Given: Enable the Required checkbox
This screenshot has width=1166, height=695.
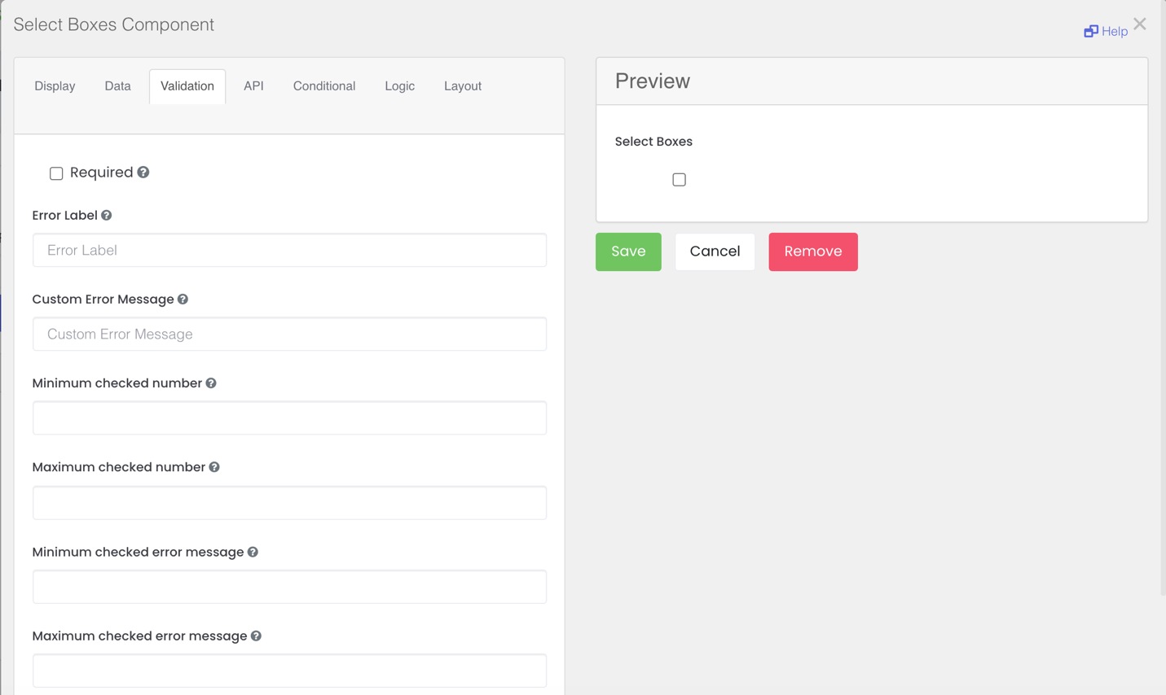Looking at the screenshot, I should tap(56, 173).
